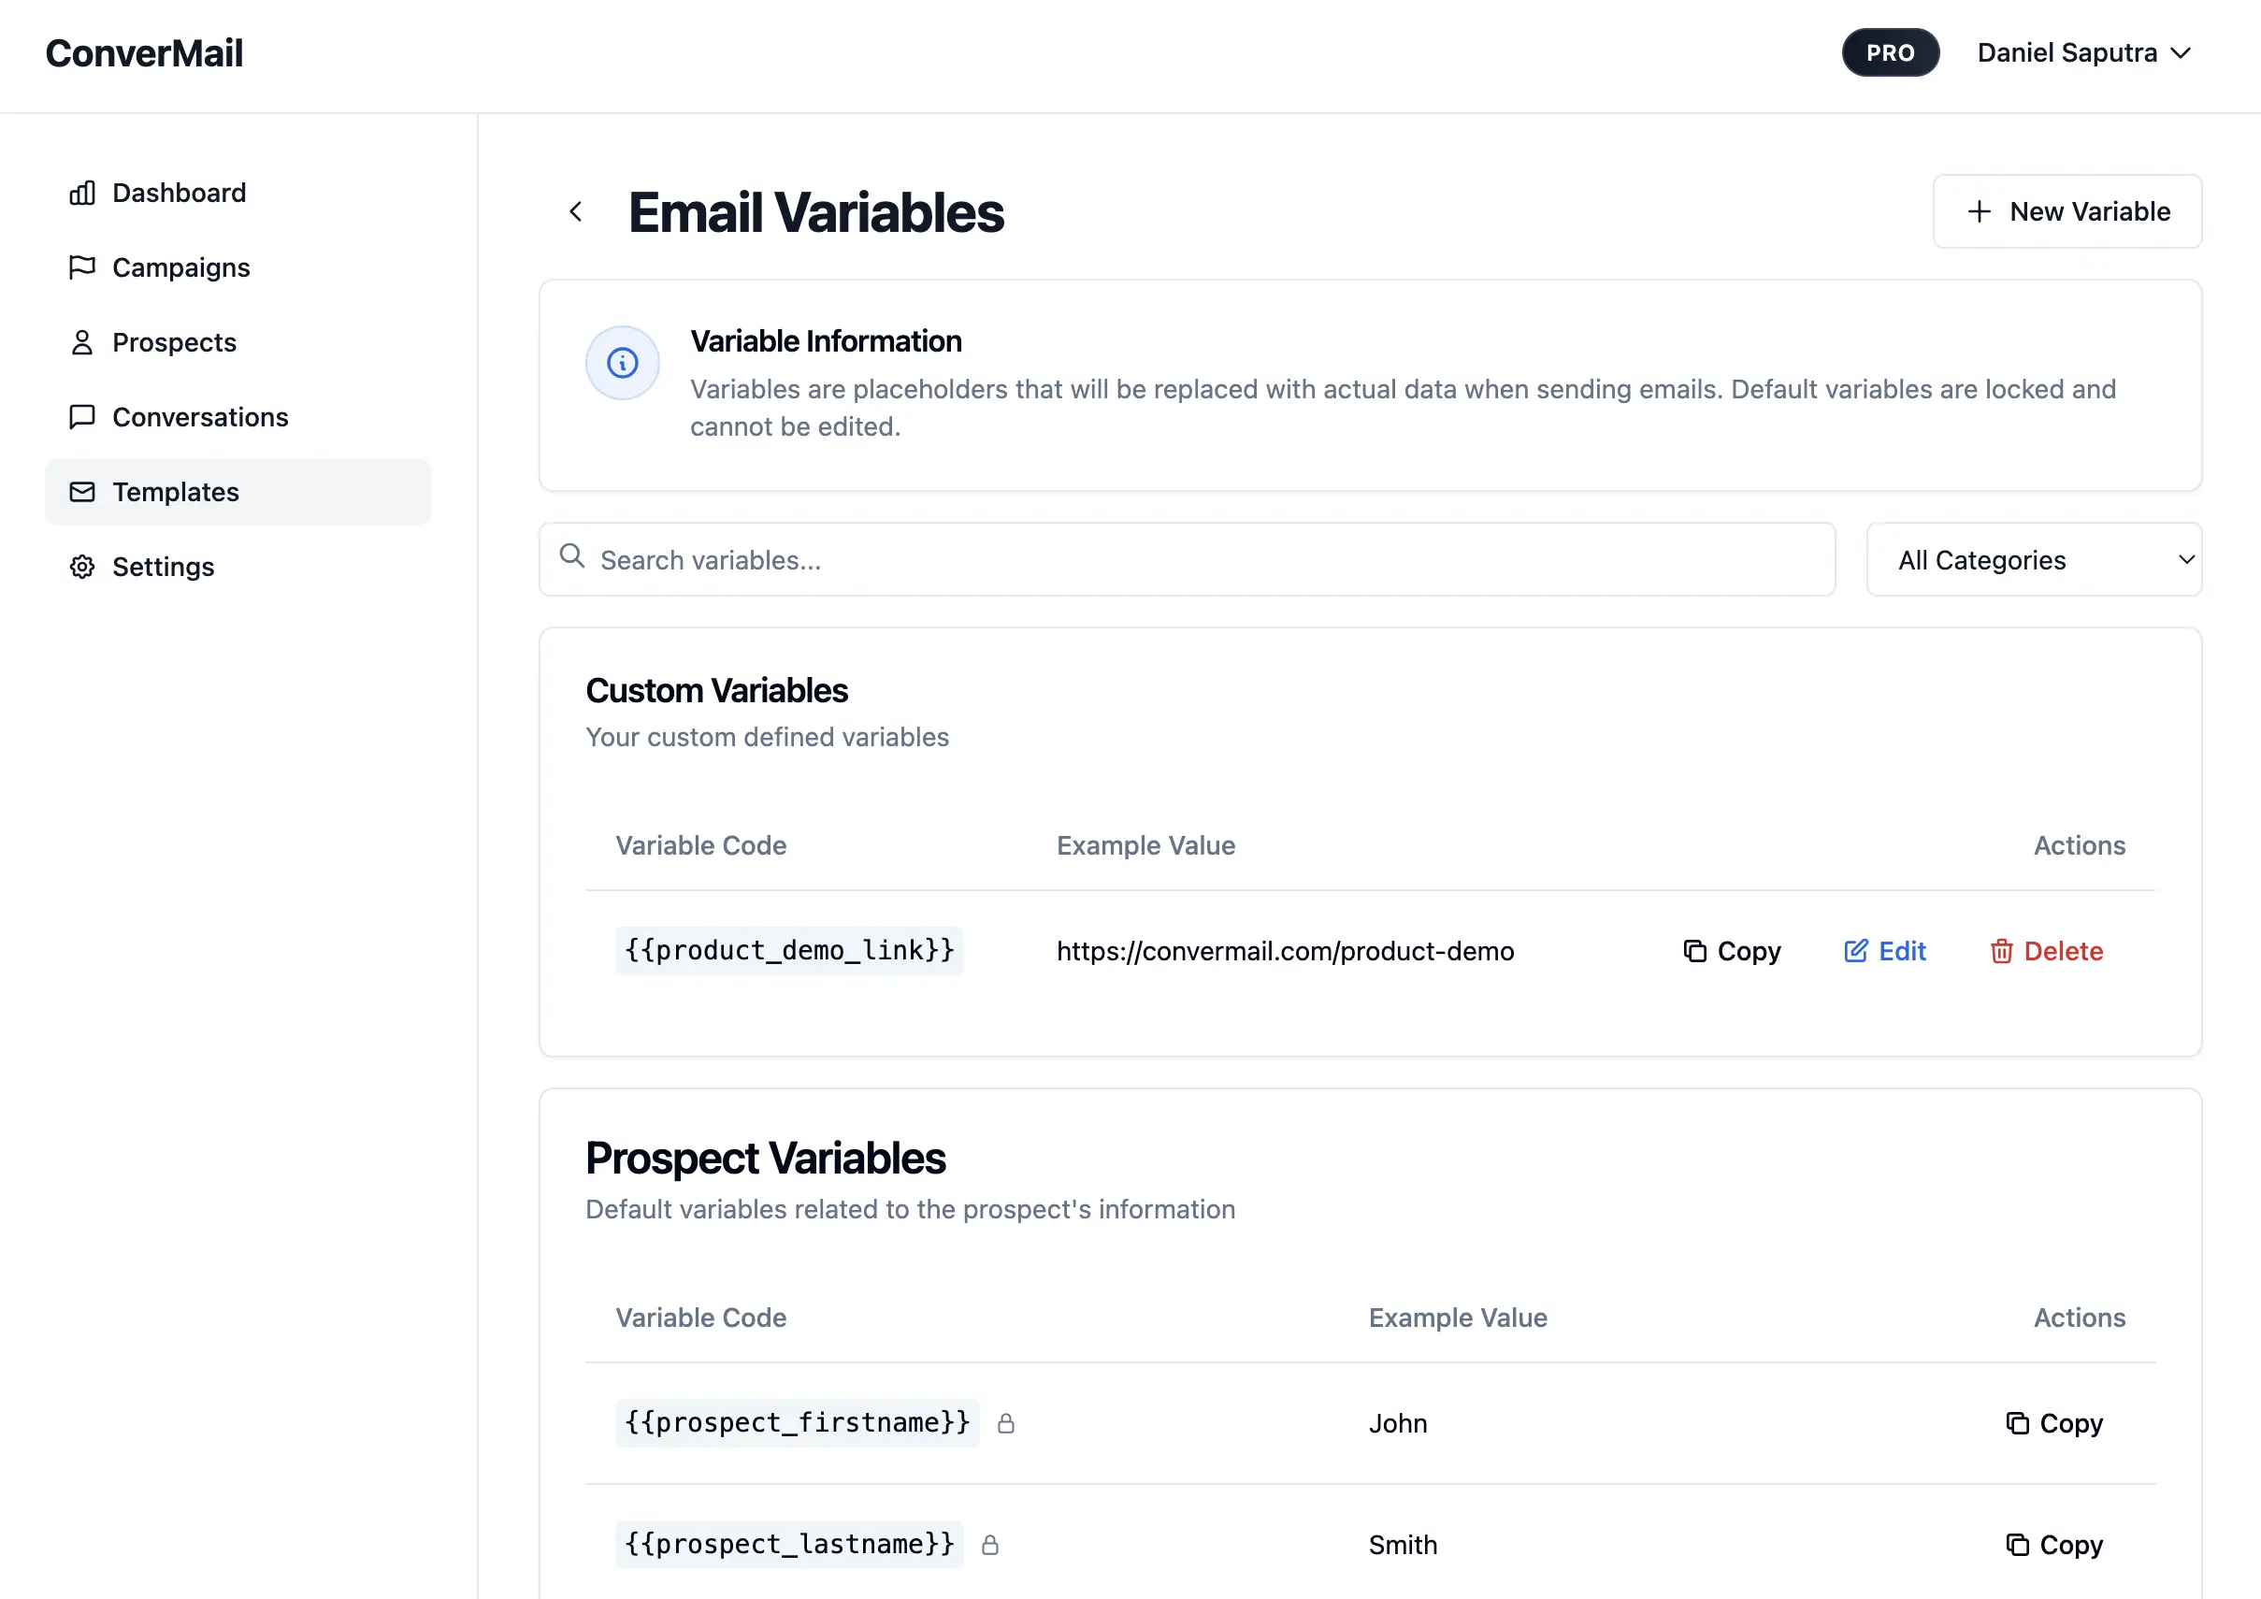Copy the product_demo_link variable

1732,951
